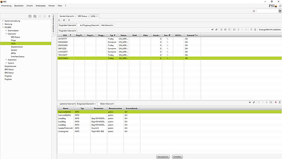Open the Anwendung menu

click(x=6, y=6)
